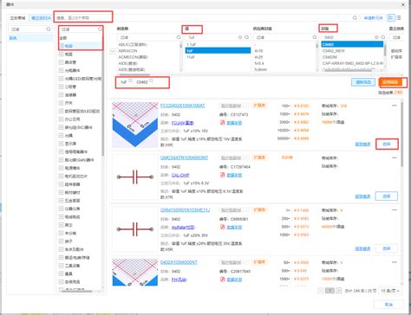This screenshot has width=411, height=315.
Task: Open part link GRM155R6YA105ME11J
Action: tap(185, 210)
